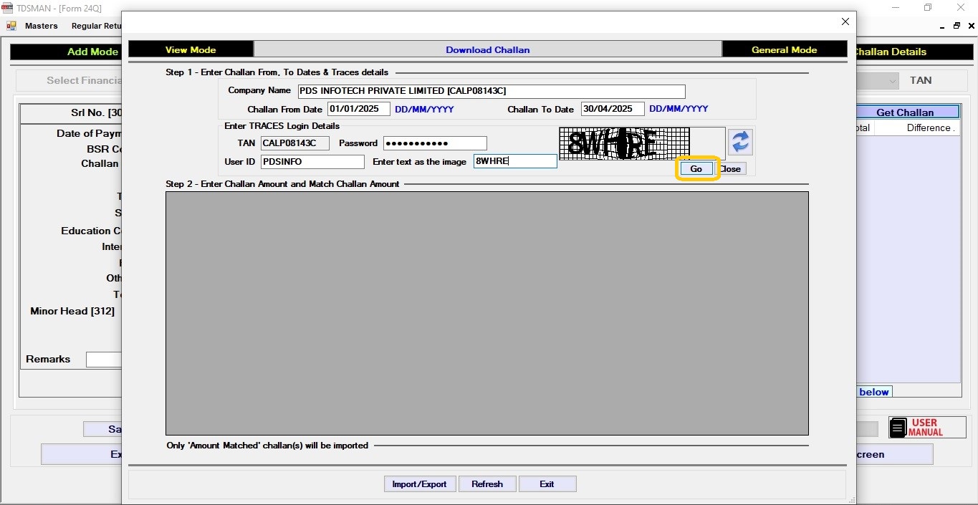The image size is (978, 505).
Task: Focus the Password input field
Action: pos(435,143)
